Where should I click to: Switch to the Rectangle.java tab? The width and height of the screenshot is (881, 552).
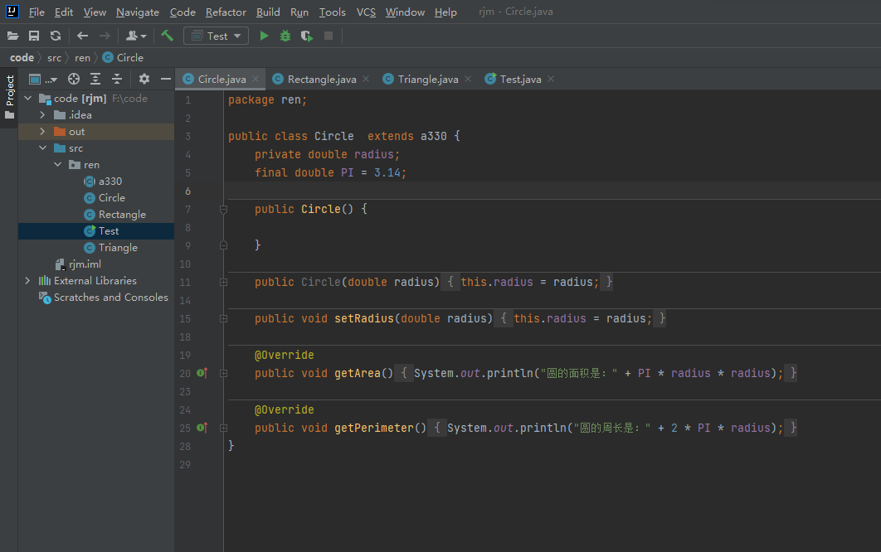pos(321,80)
